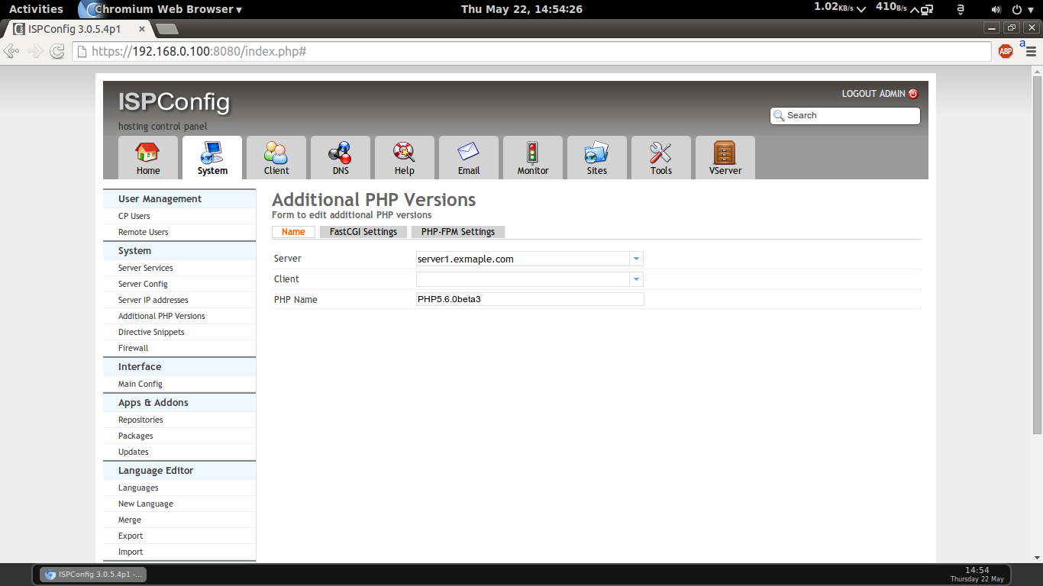Open the Client module icon
Screen dimensions: 1043x586
(276, 157)
